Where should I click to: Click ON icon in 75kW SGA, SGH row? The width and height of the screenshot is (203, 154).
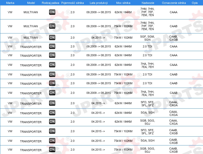pyautogui.click(x=52, y=141)
